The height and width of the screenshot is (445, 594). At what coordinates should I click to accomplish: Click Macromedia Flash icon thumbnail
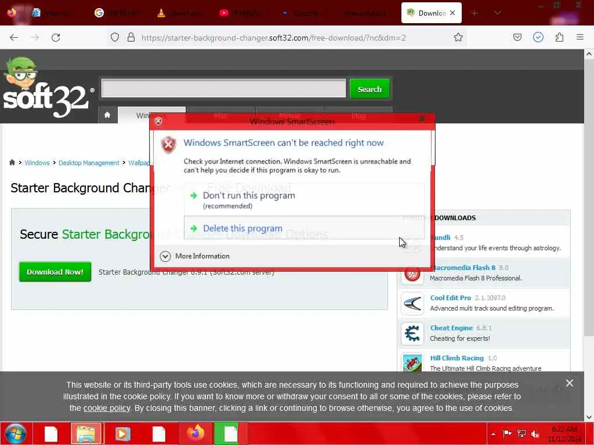coord(412,273)
